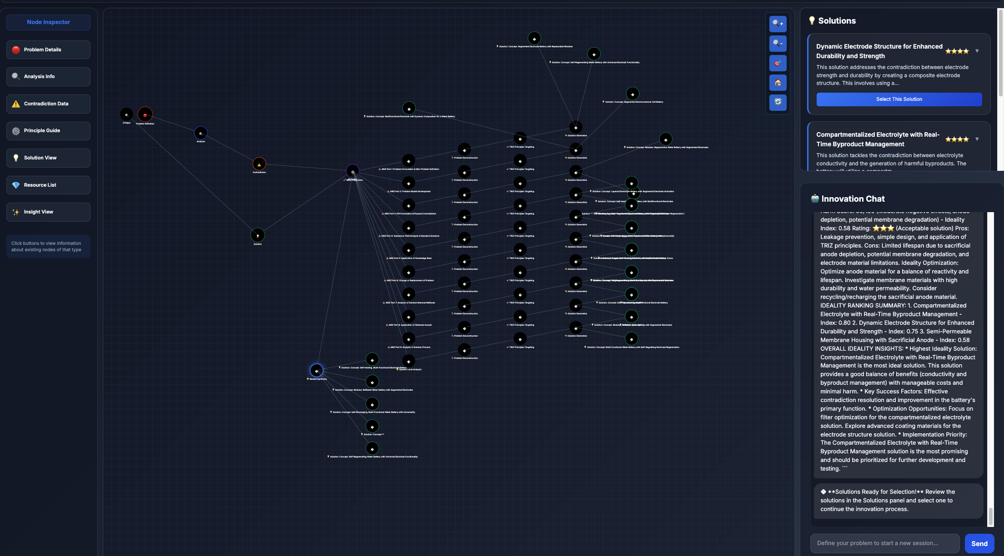Open Resource List in sidebar
This screenshot has width=1004, height=556.
(x=48, y=185)
